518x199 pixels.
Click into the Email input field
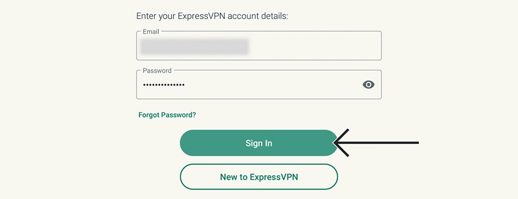(258, 46)
